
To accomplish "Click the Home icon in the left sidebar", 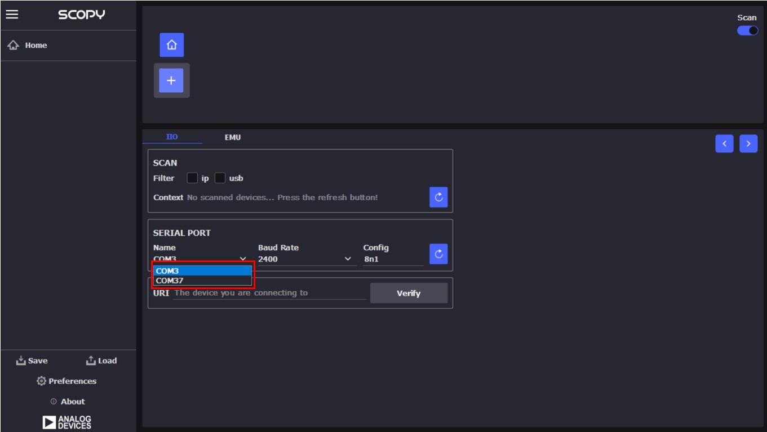I will [x=12, y=45].
